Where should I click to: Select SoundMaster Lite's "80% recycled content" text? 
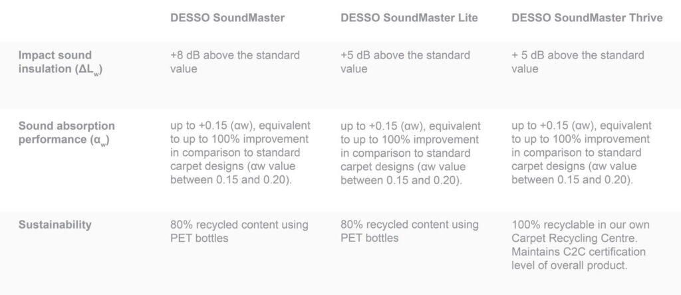(410, 225)
